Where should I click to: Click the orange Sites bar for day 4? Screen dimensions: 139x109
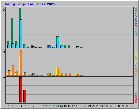coord(21,63)
